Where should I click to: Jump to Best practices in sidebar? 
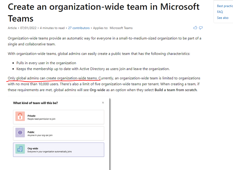click(225, 6)
